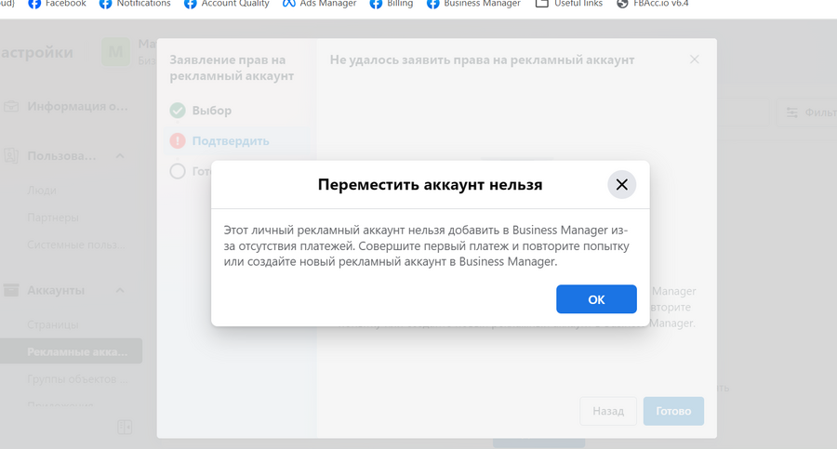
Task: Open Люди in the sidebar
Action: point(42,190)
